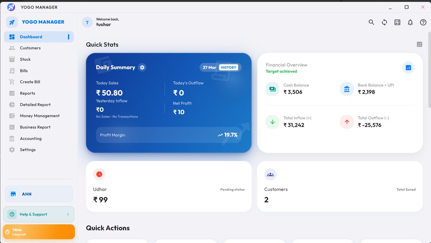Open the calculator icon in header
Screen dimensions: 431x243
397,22
